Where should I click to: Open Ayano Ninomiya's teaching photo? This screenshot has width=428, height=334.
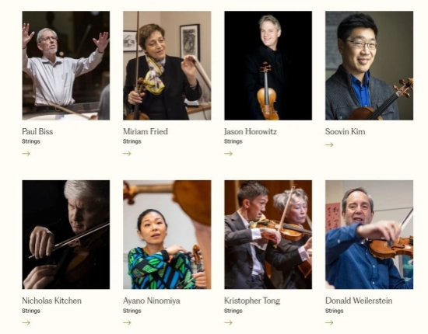pyautogui.click(x=167, y=235)
